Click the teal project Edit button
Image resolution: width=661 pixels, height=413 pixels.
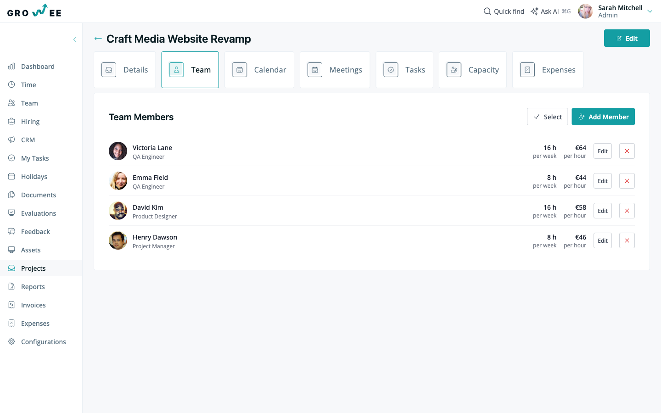pyautogui.click(x=627, y=38)
